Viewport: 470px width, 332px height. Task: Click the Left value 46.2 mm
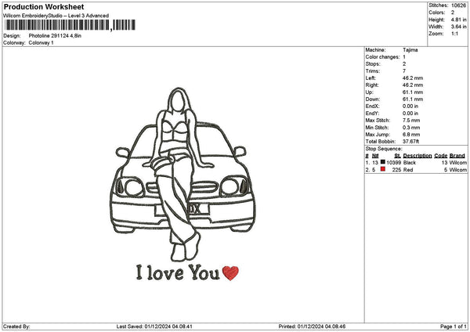pyautogui.click(x=413, y=78)
